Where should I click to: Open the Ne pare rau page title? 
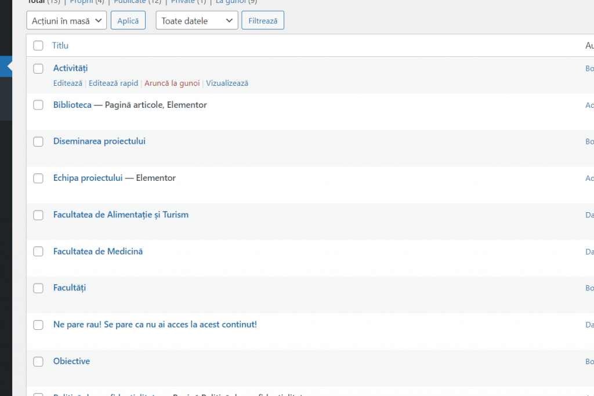click(155, 325)
